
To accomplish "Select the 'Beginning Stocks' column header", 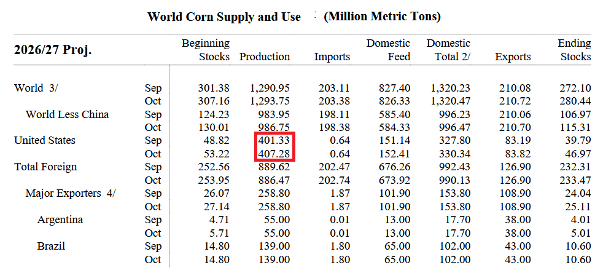I will point(206,50).
